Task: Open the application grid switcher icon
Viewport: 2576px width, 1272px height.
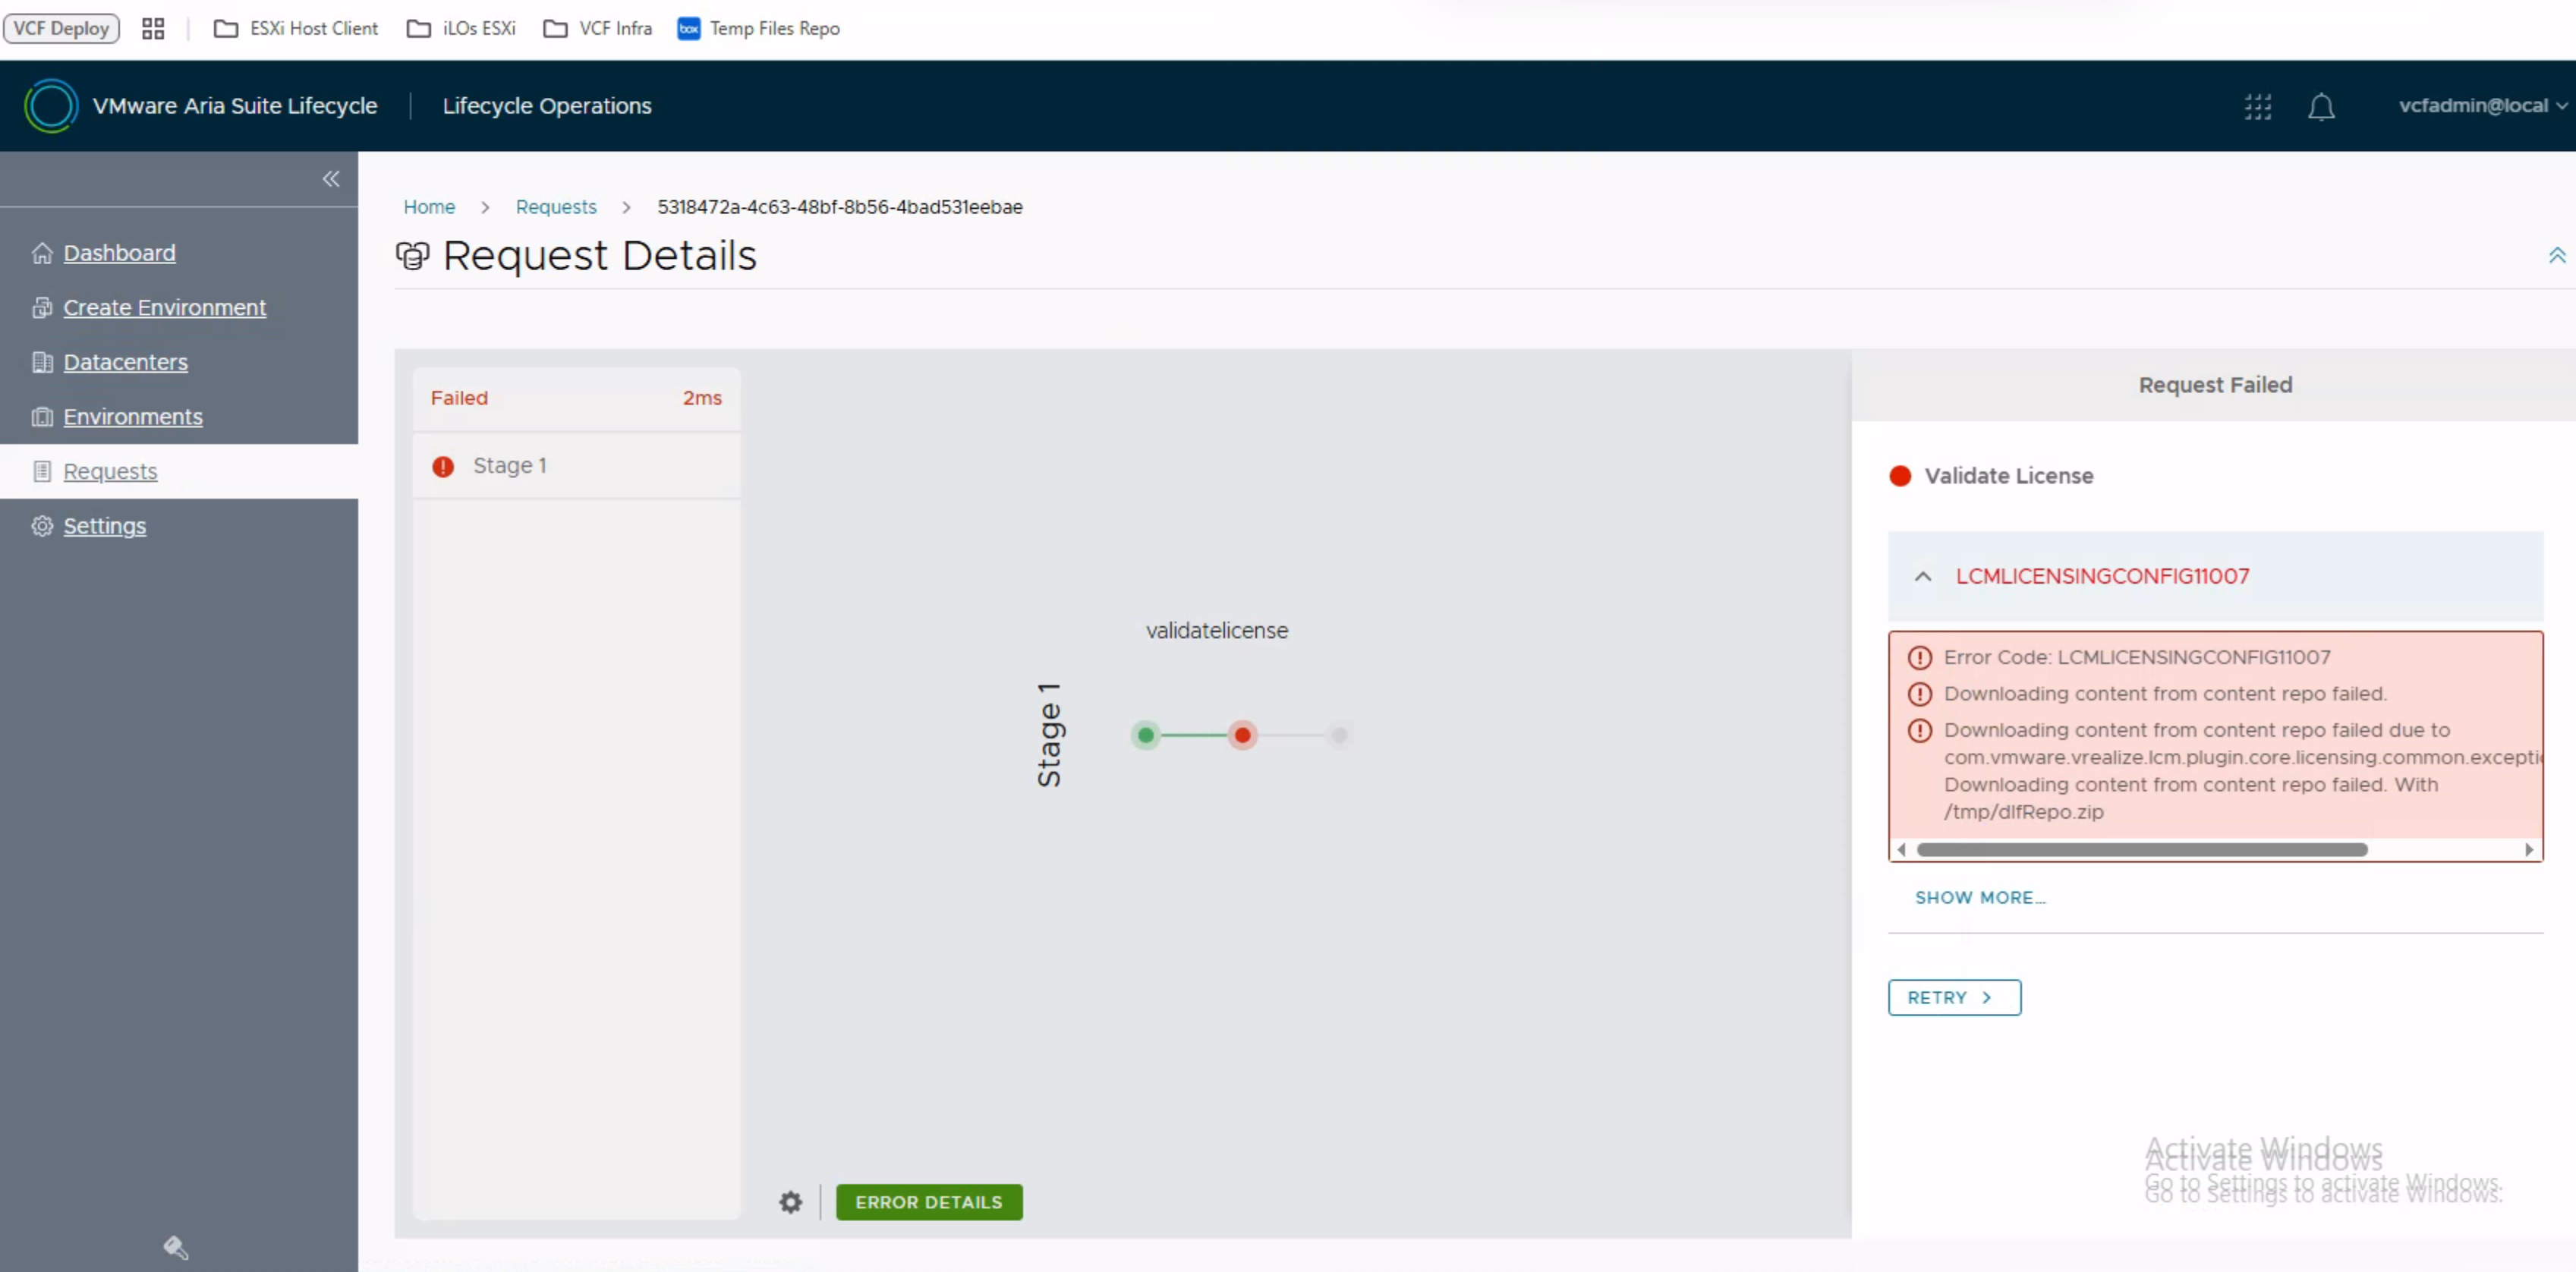Action: (x=2257, y=106)
